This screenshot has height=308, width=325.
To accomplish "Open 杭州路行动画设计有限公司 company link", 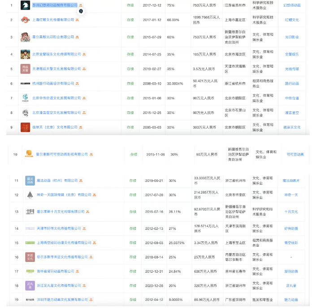I will [x=53, y=84].
